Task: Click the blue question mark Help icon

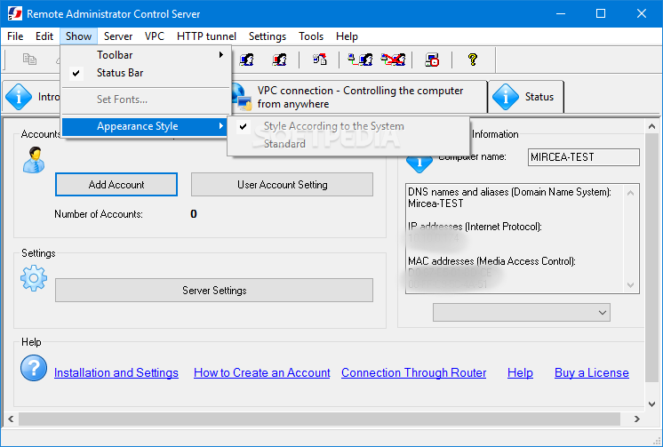Action: 34,368
